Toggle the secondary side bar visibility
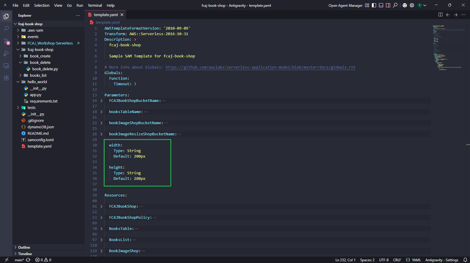Screen dimensions: 470x263 (x=388, y=5)
